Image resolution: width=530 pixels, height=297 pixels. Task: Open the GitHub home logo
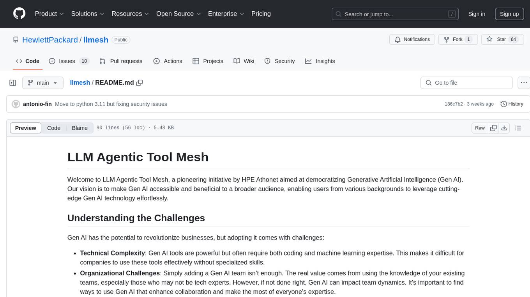pyautogui.click(x=19, y=14)
